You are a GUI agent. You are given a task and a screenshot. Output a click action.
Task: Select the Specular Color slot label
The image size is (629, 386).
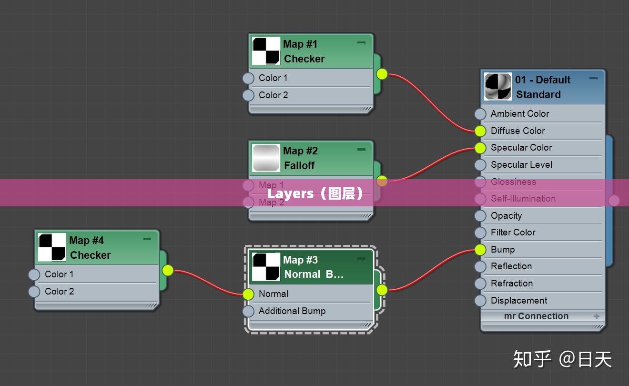[x=521, y=148]
